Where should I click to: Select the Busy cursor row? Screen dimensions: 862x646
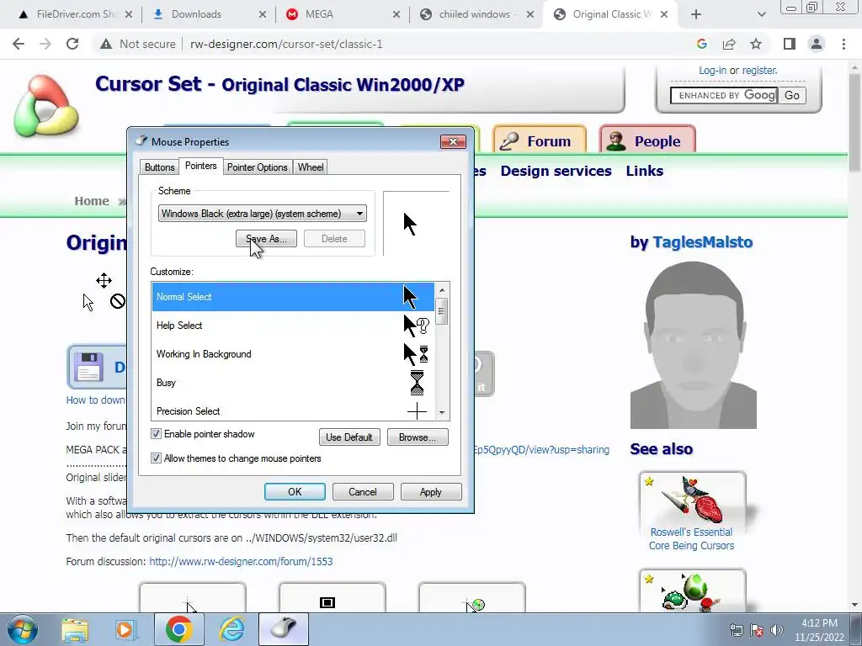293,383
